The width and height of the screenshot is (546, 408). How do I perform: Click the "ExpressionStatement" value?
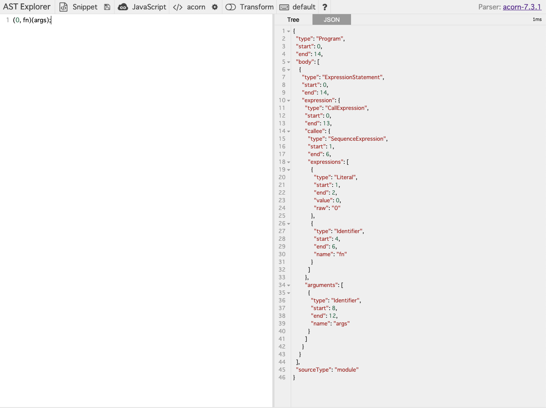point(352,77)
